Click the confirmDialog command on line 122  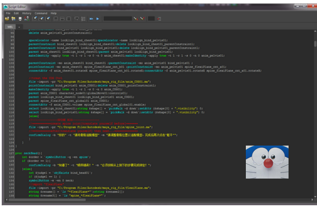click(103, 135)
